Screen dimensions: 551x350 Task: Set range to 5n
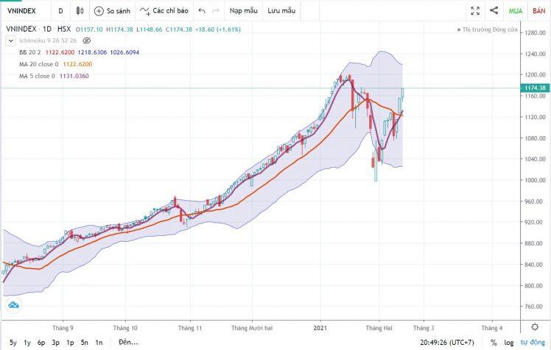(84, 343)
